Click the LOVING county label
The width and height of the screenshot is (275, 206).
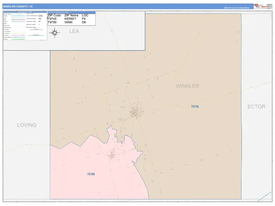[x=27, y=125]
